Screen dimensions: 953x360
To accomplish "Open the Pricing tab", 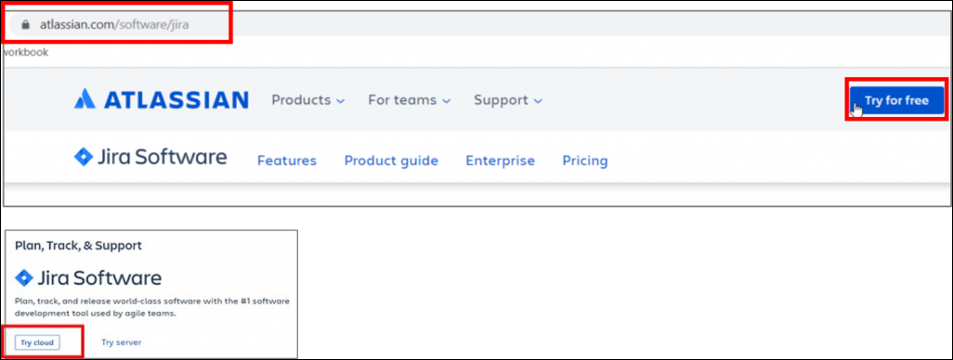I will pos(584,161).
